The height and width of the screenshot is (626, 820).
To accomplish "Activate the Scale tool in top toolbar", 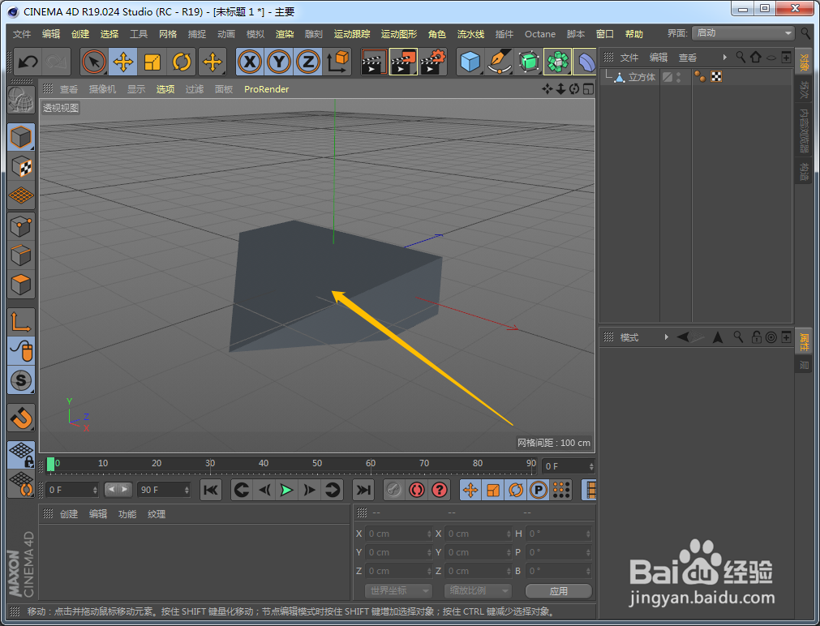I will 152,62.
